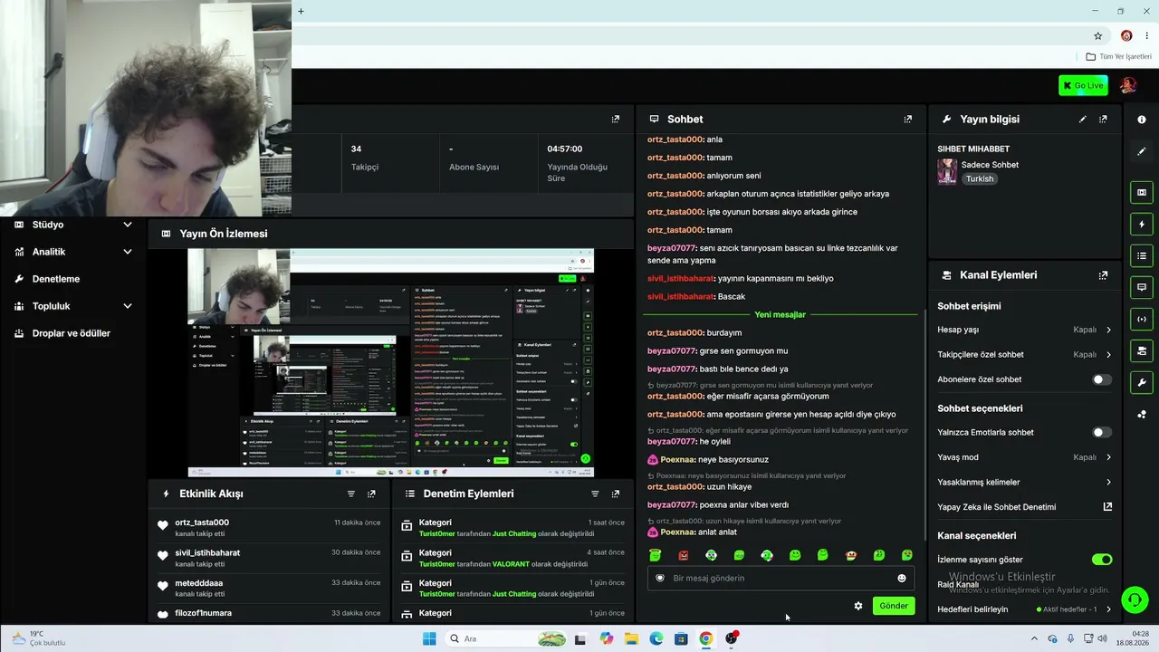The height and width of the screenshot is (652, 1159).
Task: Click the 04:57:00 stream duration value
Action: click(x=564, y=149)
